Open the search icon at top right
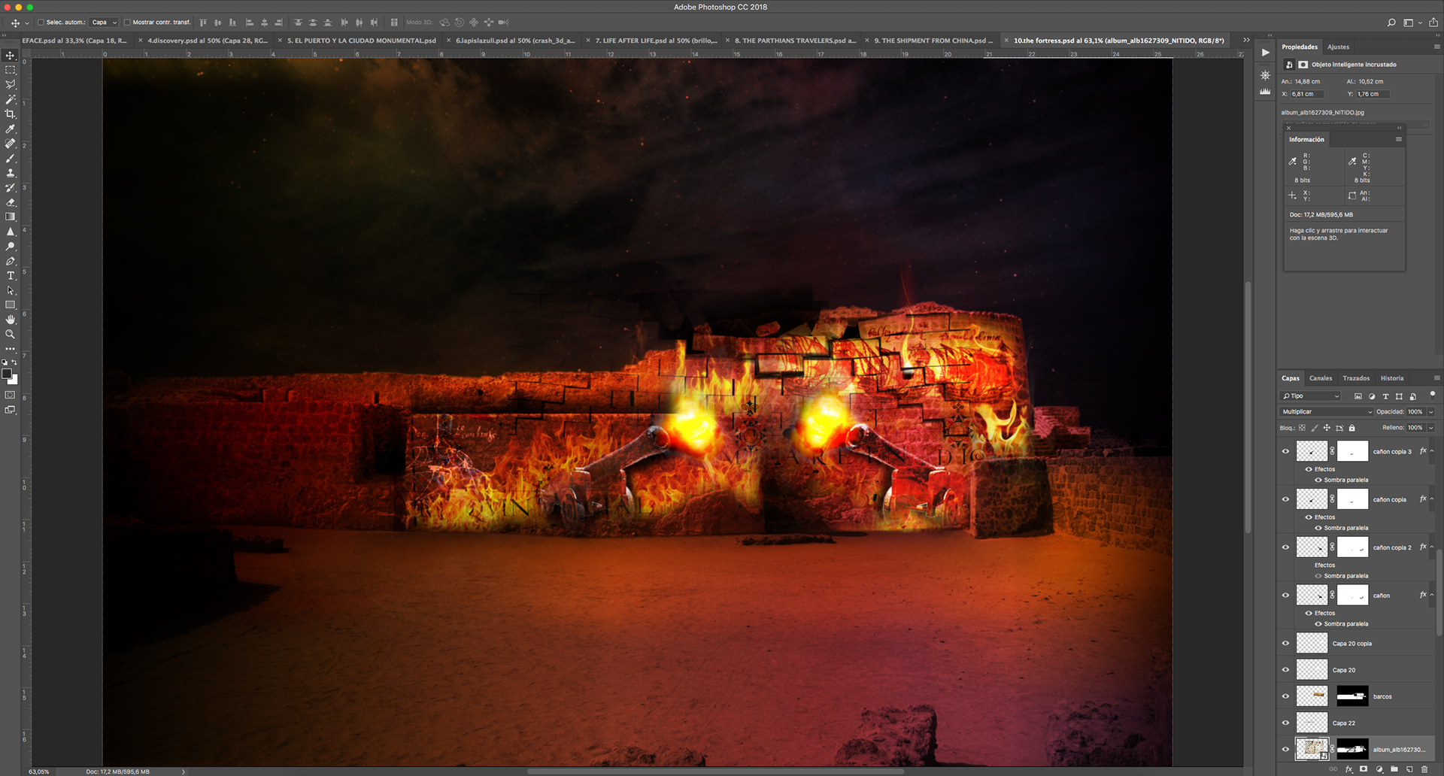1444x776 pixels. click(x=1391, y=23)
